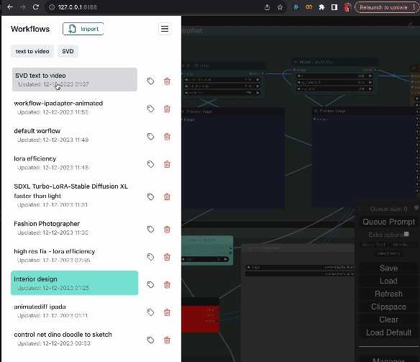Tag the Fashion Photographer workflow

[x=150, y=230]
